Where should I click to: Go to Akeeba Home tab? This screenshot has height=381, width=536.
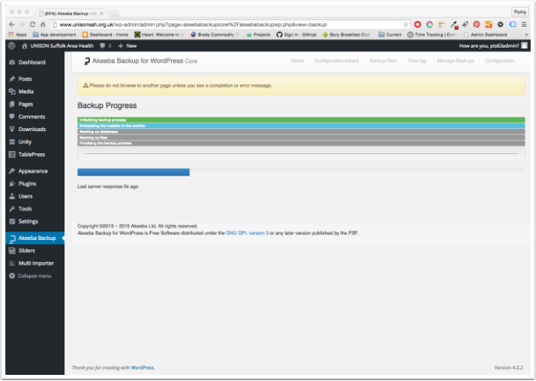coord(297,61)
